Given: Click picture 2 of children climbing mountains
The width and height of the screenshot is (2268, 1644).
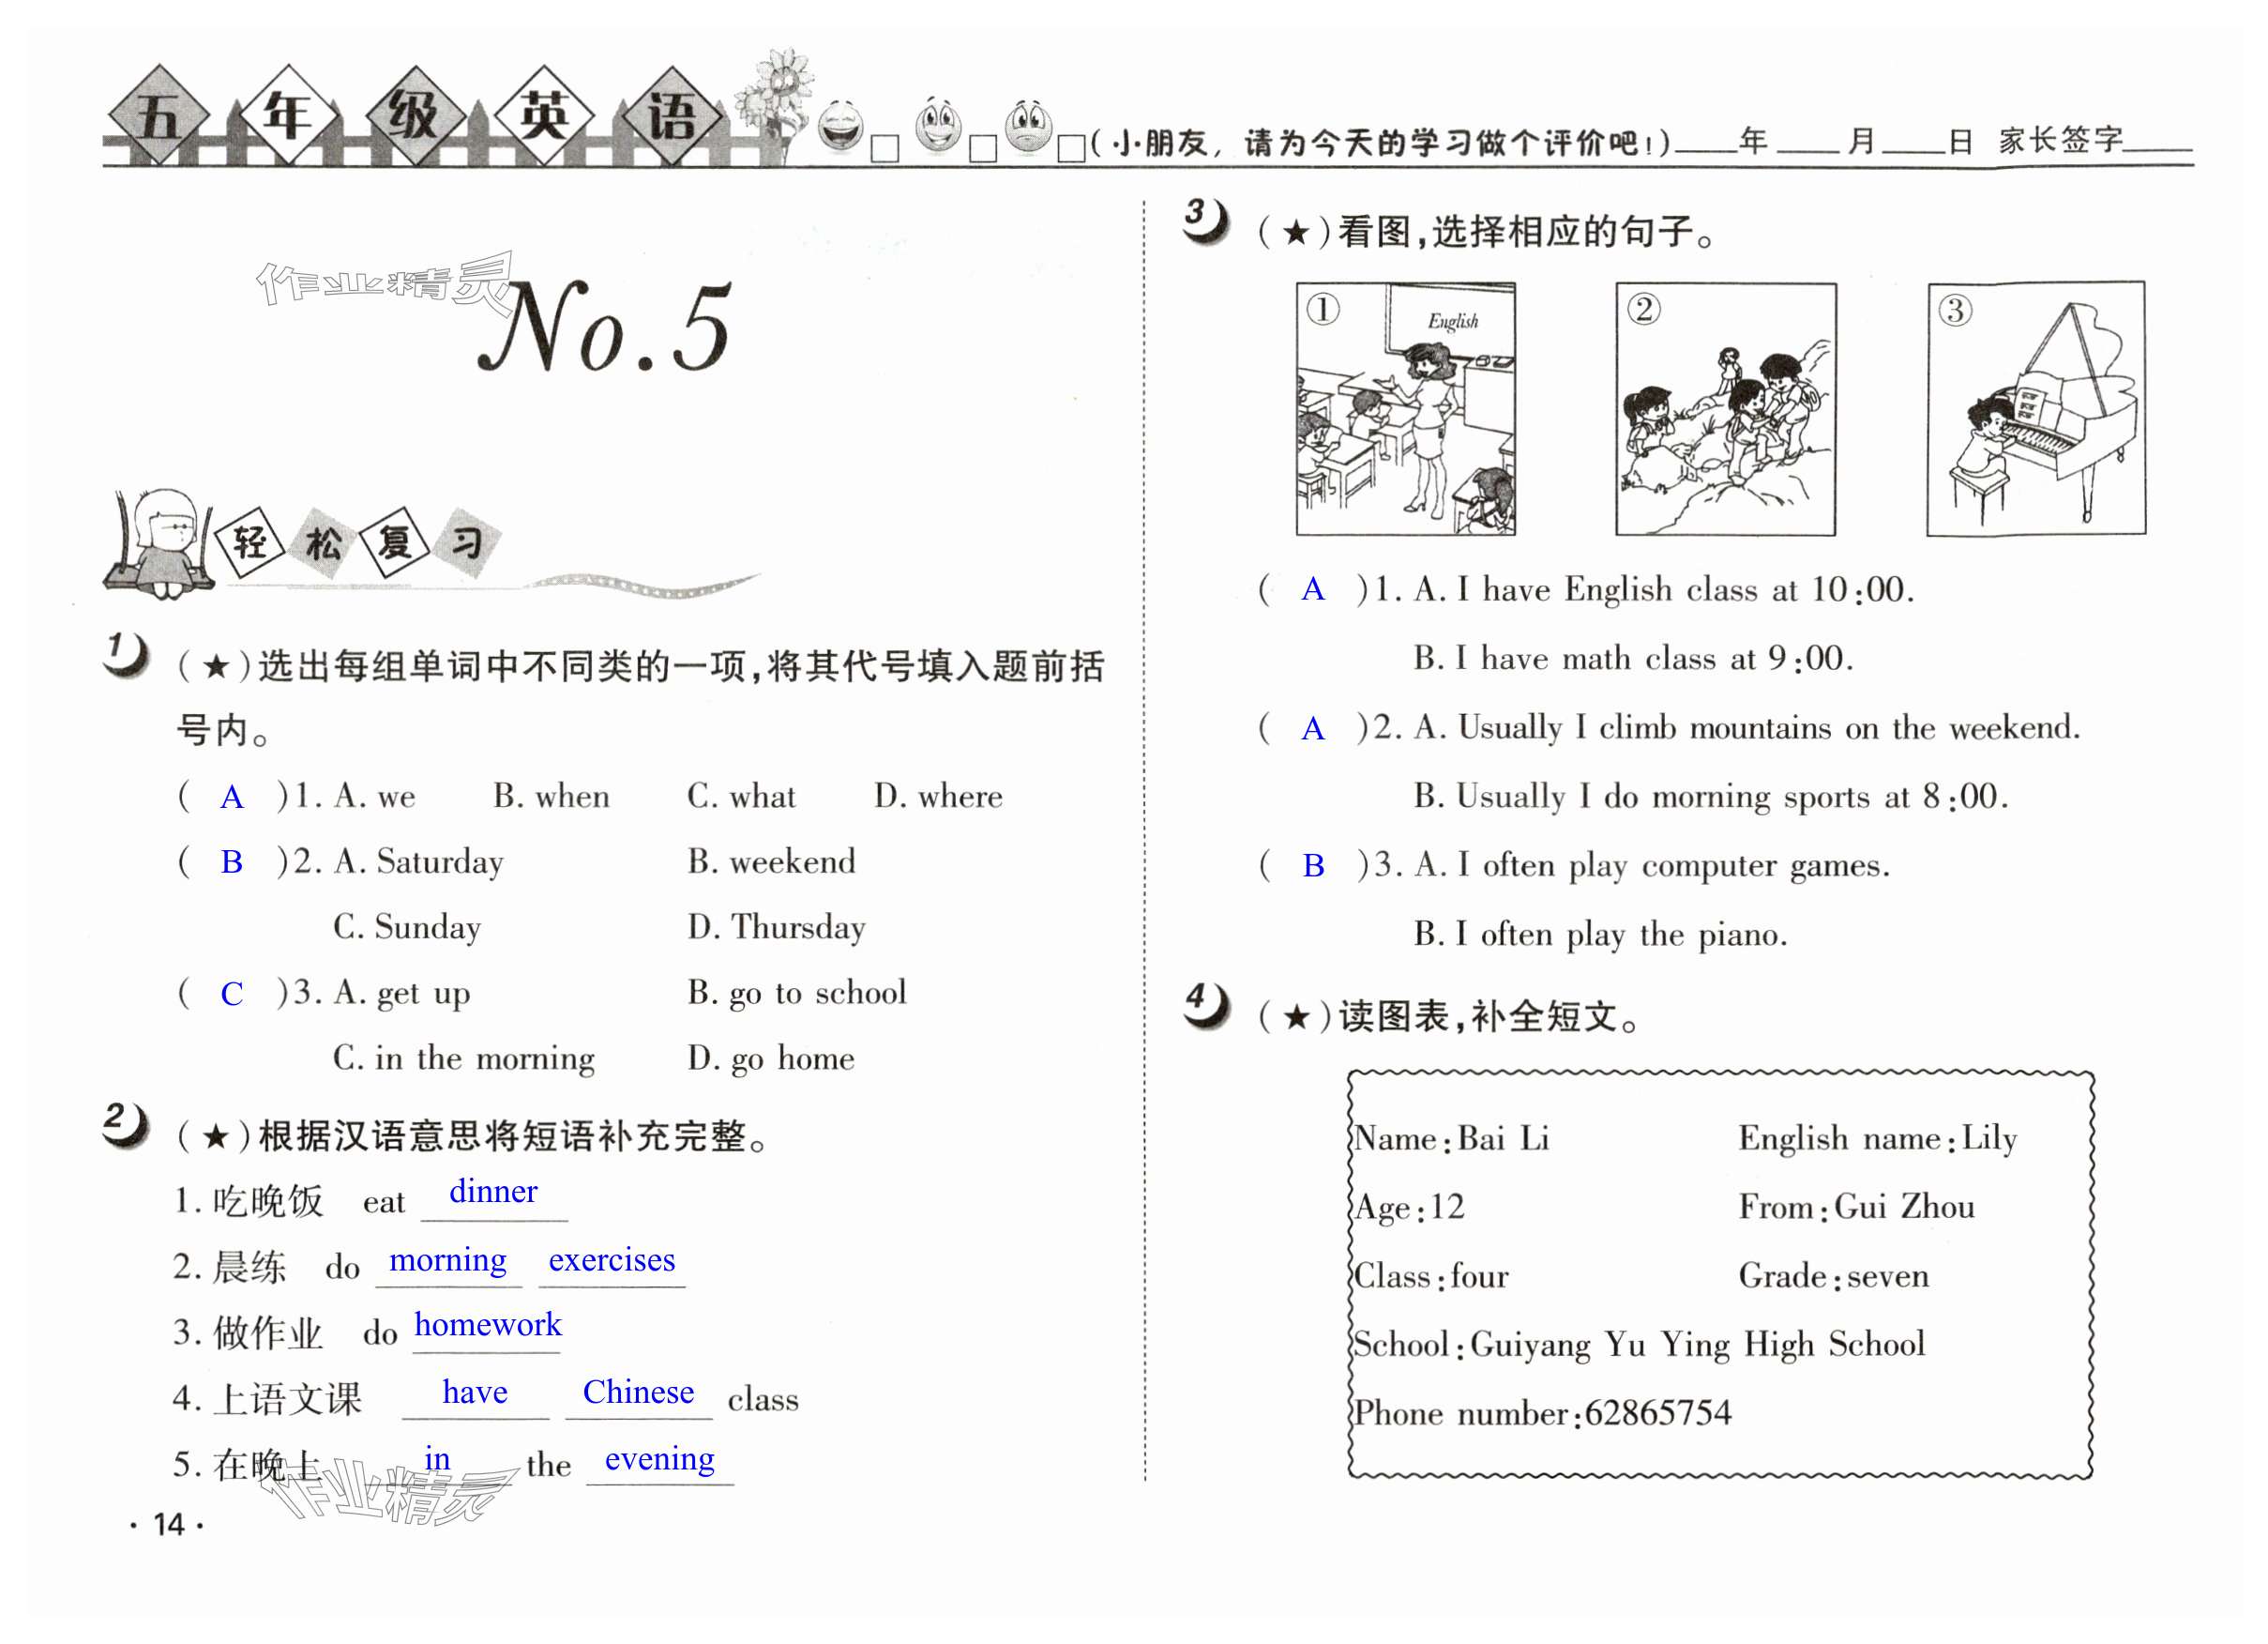Looking at the screenshot, I should (1725, 408).
